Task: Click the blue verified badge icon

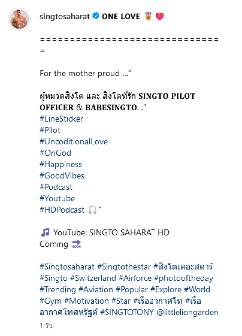Action: pyautogui.click(x=96, y=16)
